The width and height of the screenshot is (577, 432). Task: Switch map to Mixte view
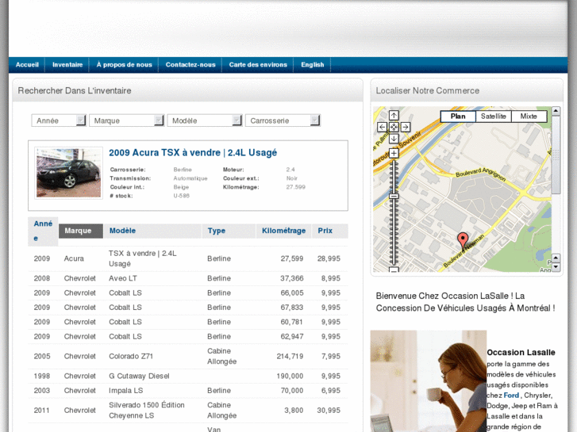(x=529, y=117)
